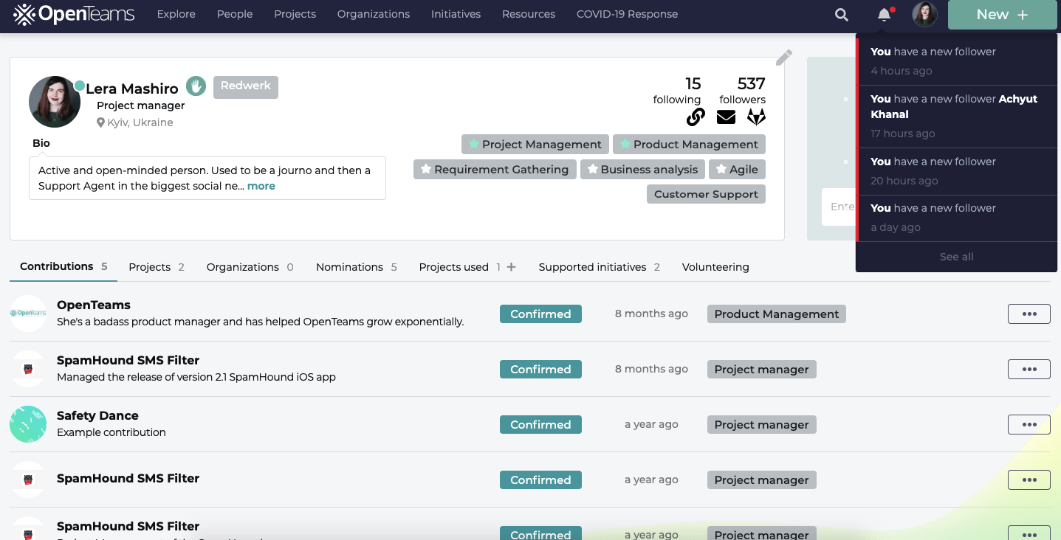Click 'Managed the release of version 2.1' text

pos(196,377)
